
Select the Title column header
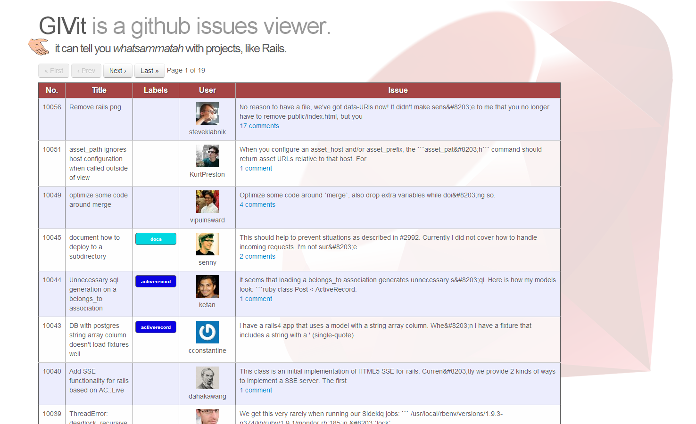[99, 90]
